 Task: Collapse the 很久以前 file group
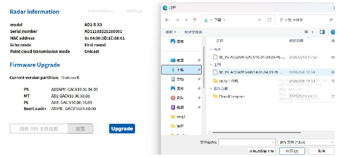click(211, 89)
